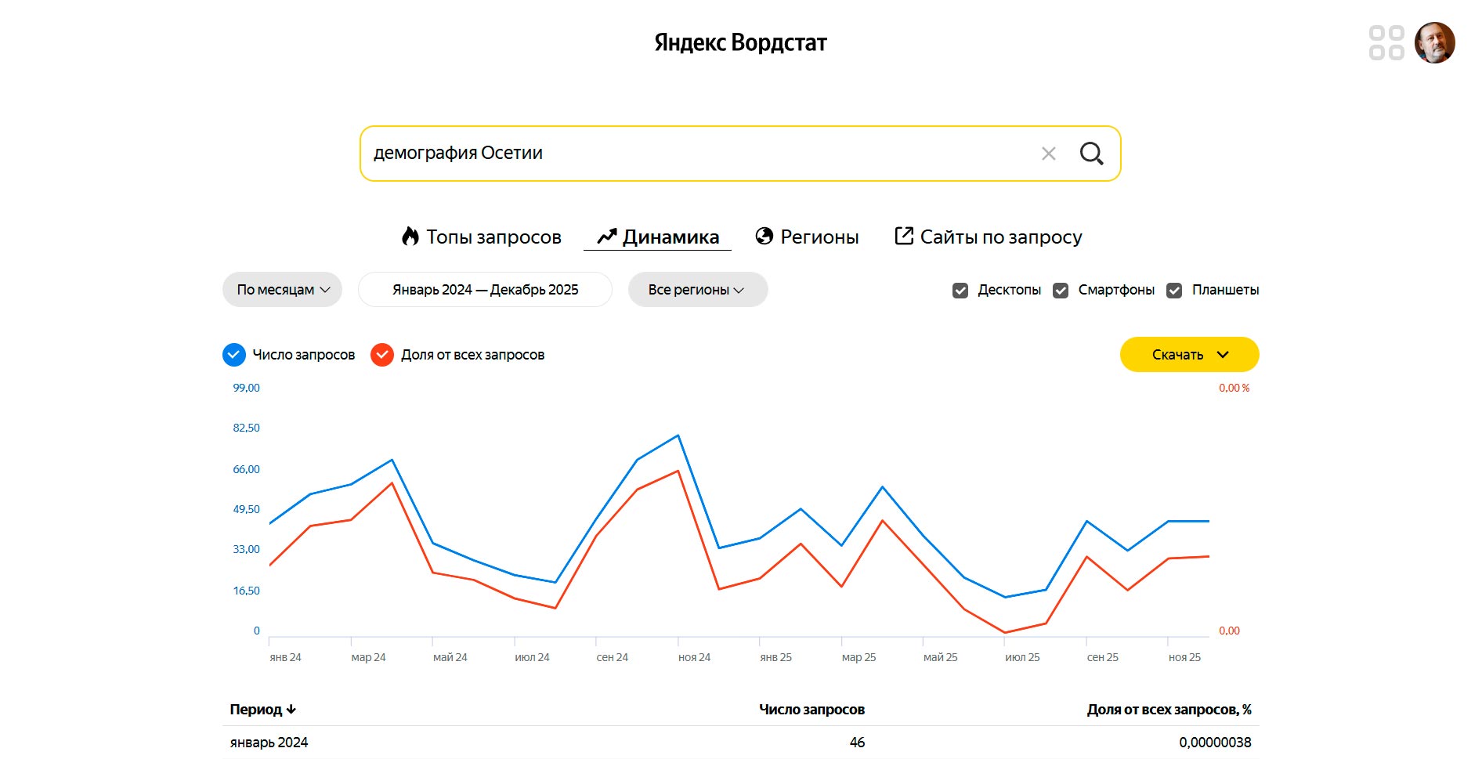Click the external link icon for sites
The image size is (1482, 759).
[x=903, y=236]
